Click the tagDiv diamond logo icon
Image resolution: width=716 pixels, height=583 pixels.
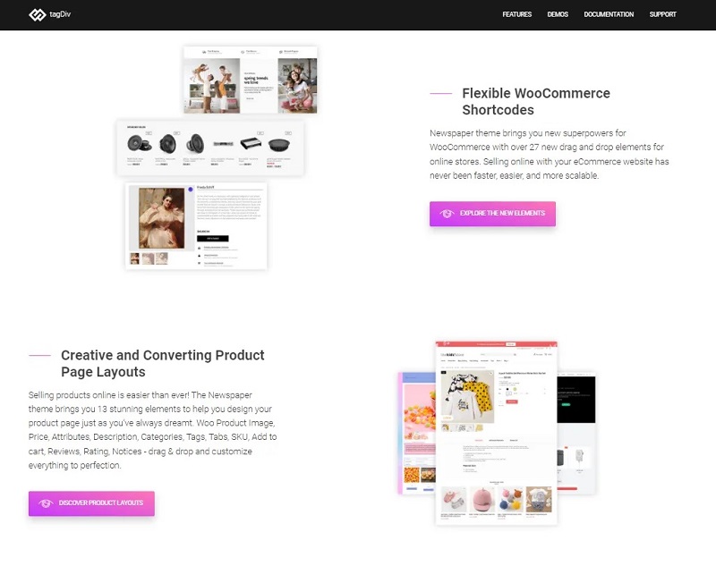(37, 14)
